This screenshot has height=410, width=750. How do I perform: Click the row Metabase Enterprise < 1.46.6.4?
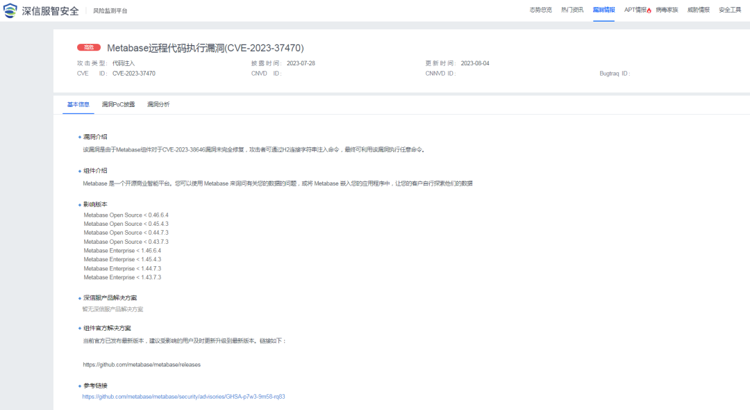point(122,251)
